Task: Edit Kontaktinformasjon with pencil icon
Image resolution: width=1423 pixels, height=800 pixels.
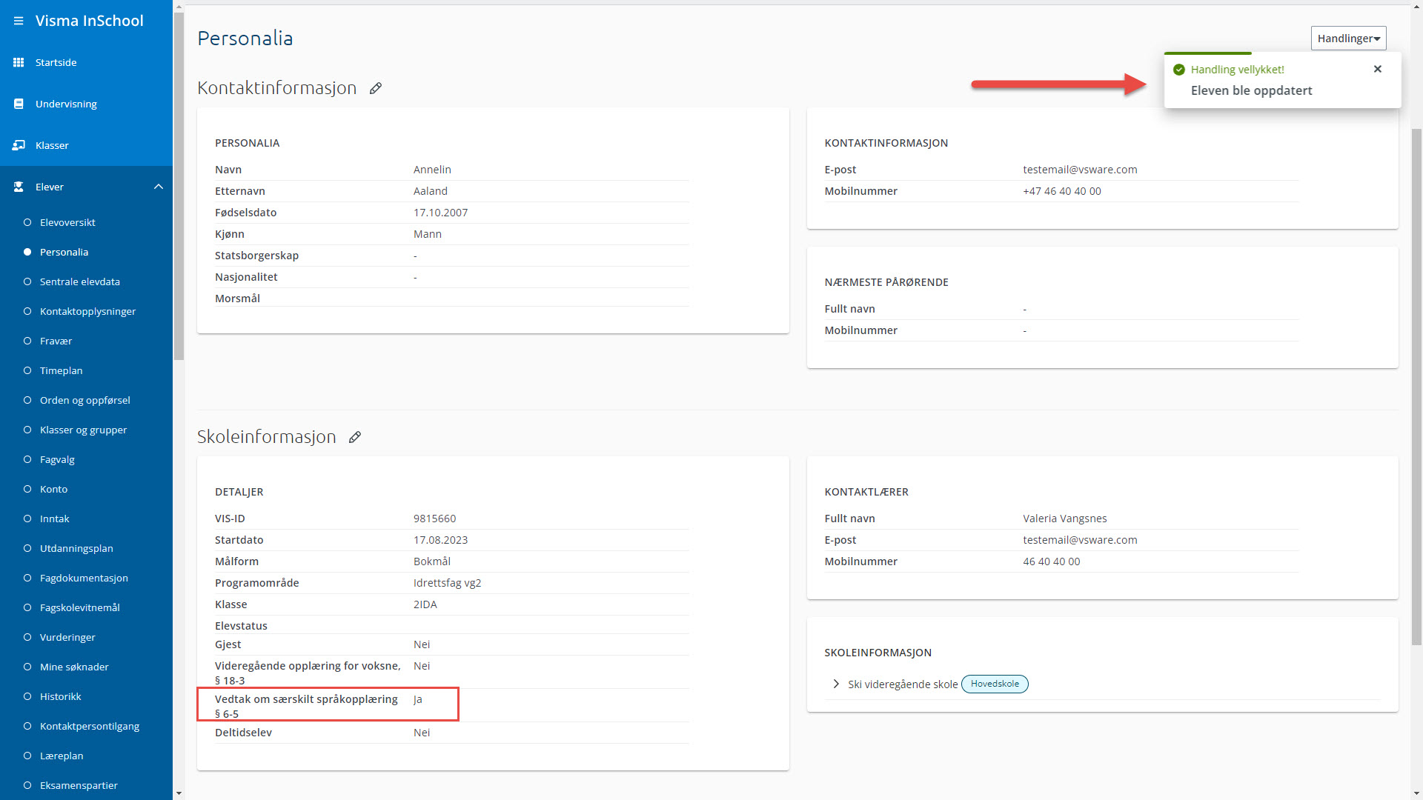Action: tap(376, 88)
